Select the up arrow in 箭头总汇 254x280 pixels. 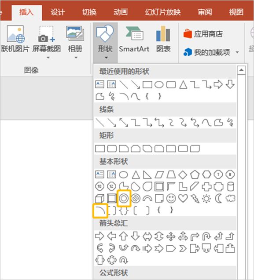tap(123, 236)
